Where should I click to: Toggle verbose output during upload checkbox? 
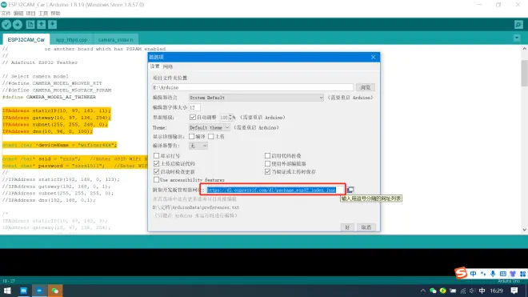(x=210, y=137)
